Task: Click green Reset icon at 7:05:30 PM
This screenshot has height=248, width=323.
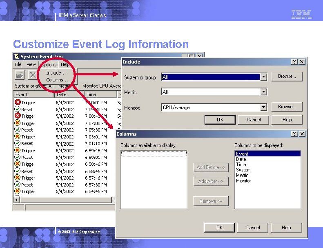Action: pyautogui.click(x=17, y=129)
